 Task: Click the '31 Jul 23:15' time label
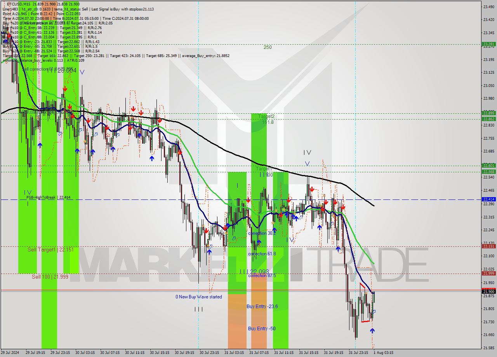pos(358,353)
